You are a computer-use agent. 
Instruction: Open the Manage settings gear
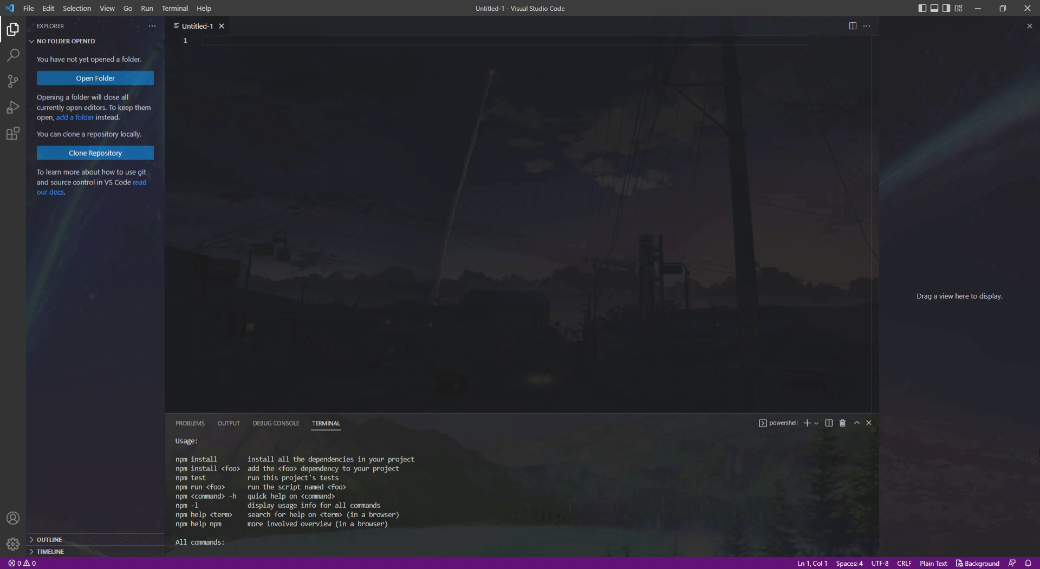coord(13,544)
